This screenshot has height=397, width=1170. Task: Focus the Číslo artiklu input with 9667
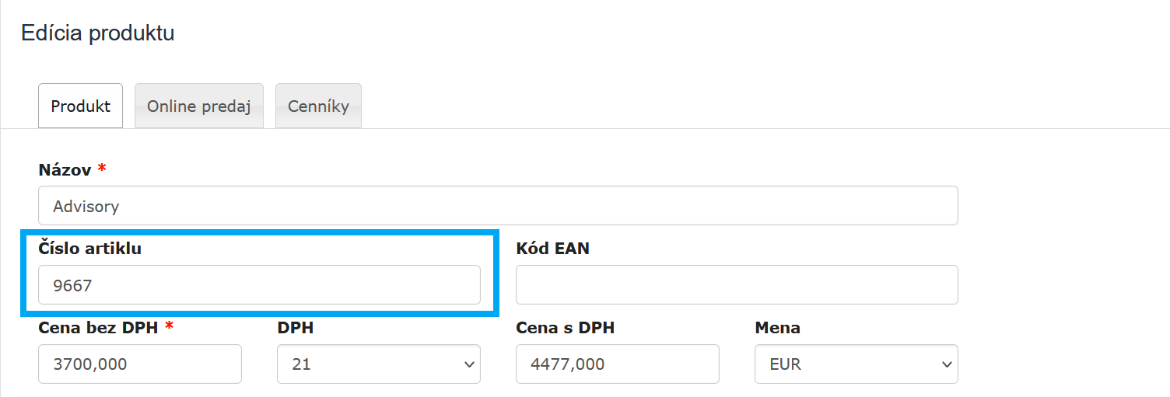click(259, 285)
